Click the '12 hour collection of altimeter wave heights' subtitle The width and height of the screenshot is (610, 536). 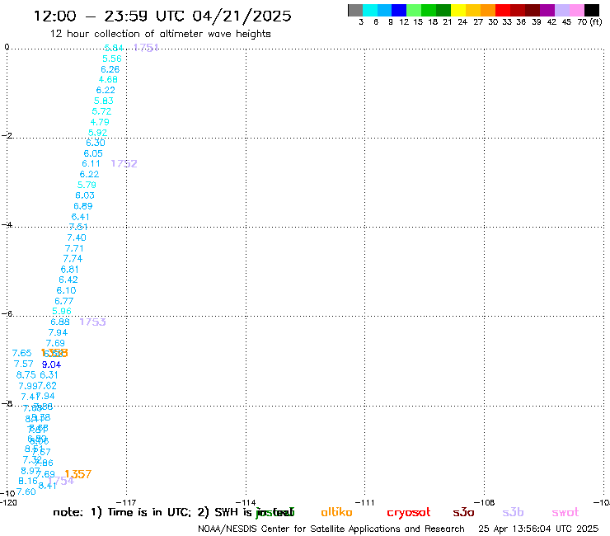point(160,34)
